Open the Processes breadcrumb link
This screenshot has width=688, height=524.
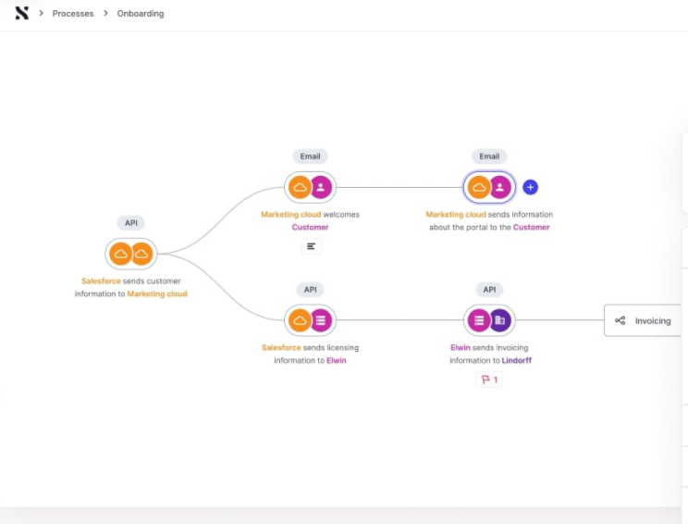click(73, 14)
